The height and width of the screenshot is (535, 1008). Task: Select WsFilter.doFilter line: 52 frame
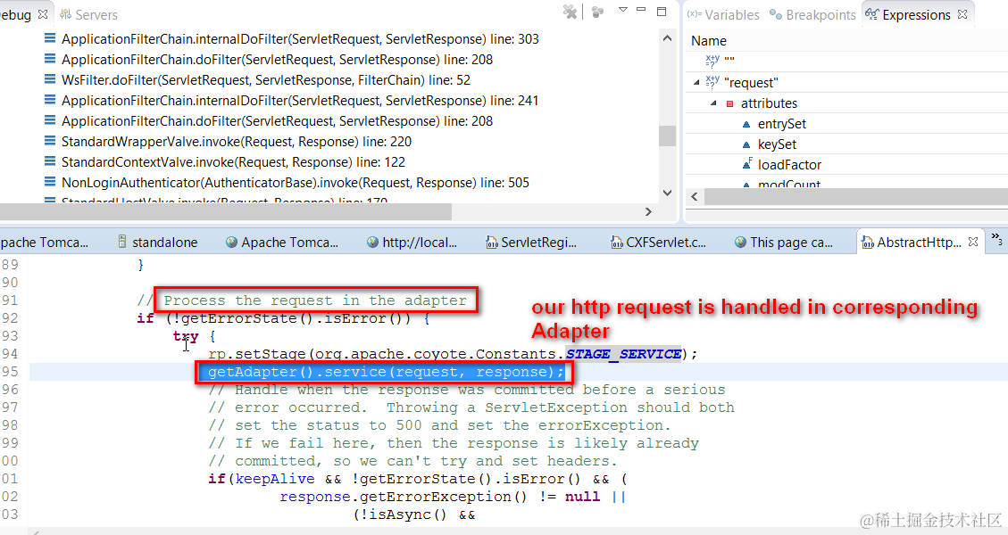point(266,79)
